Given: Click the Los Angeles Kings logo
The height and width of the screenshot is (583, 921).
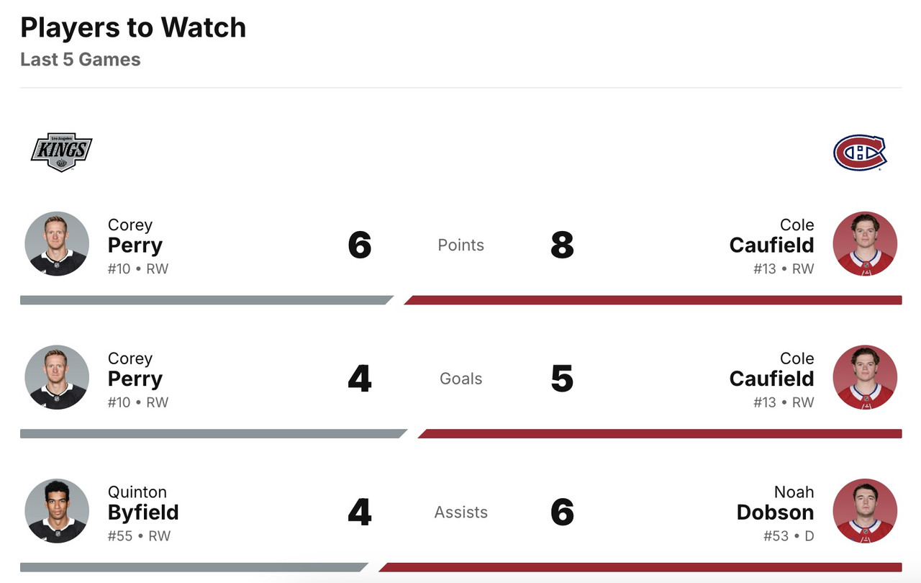Looking at the screenshot, I should (x=61, y=152).
